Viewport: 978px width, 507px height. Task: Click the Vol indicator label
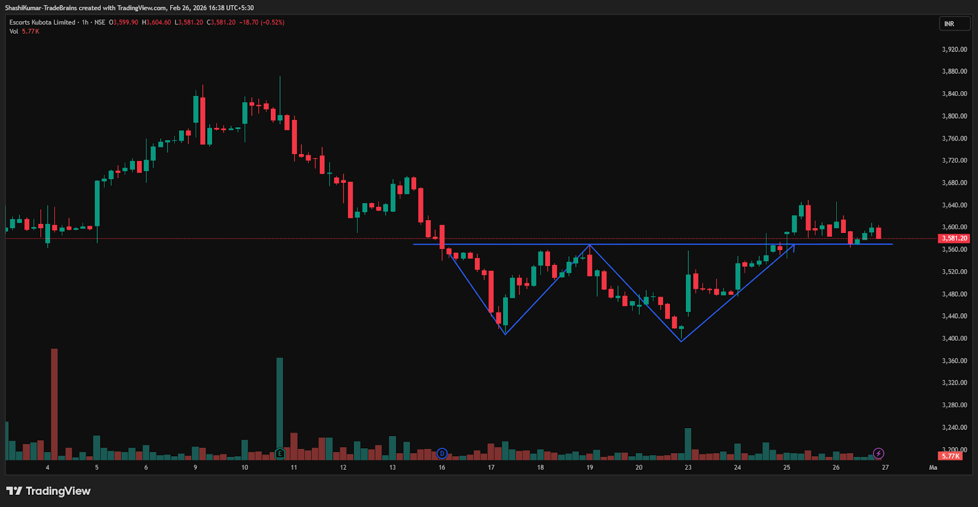[x=13, y=31]
